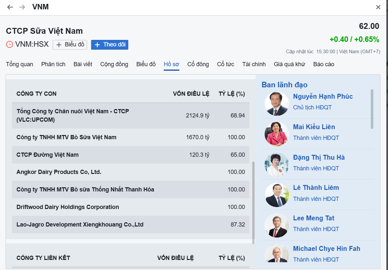The height and width of the screenshot is (270, 388).
Task: Switch to the Cổ tức tab
Action: [226, 64]
